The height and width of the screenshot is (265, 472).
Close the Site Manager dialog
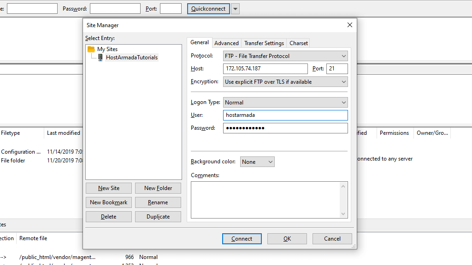[349, 25]
